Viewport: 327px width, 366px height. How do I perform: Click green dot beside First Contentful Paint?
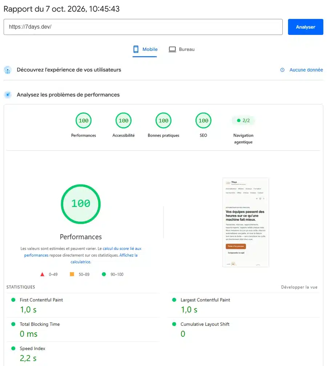point(13,300)
